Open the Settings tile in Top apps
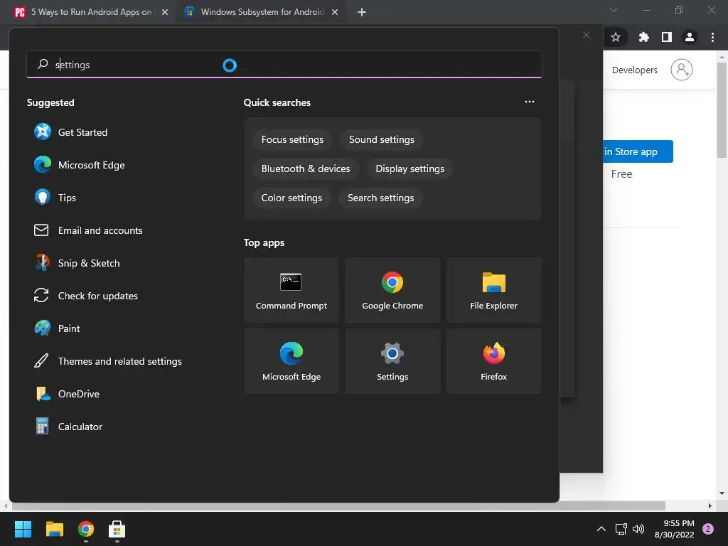 click(392, 361)
